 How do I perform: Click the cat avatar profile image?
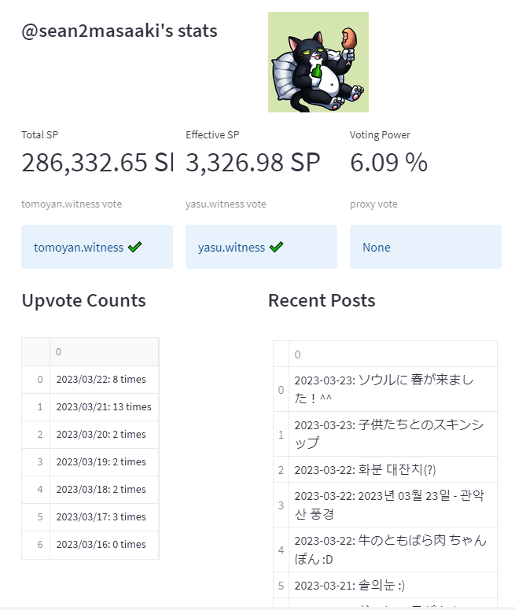318,62
